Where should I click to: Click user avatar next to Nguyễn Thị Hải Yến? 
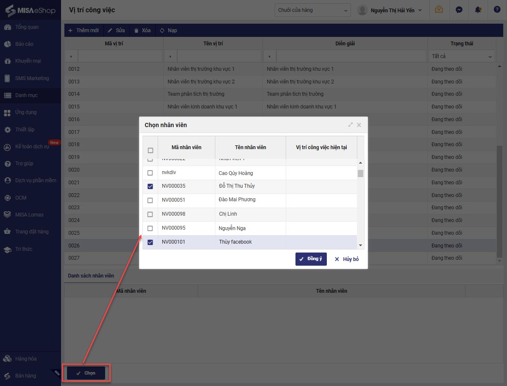click(362, 10)
